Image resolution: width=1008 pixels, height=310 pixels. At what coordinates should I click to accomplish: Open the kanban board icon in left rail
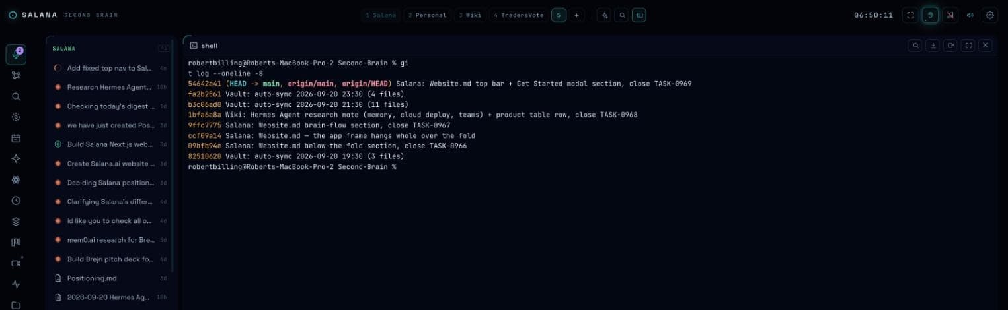tap(16, 242)
